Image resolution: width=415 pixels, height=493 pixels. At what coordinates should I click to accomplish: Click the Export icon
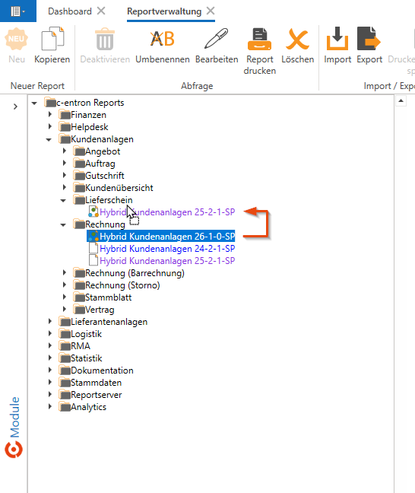(x=369, y=39)
